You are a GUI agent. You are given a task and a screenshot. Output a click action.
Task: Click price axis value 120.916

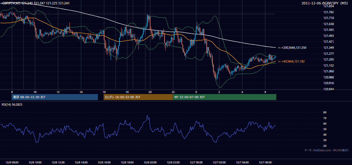(328, 83)
